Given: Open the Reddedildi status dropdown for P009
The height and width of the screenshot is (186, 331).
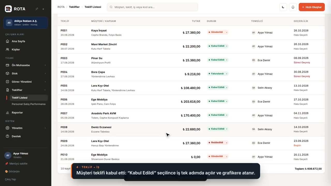Looking at the screenshot, I should 218,143.
